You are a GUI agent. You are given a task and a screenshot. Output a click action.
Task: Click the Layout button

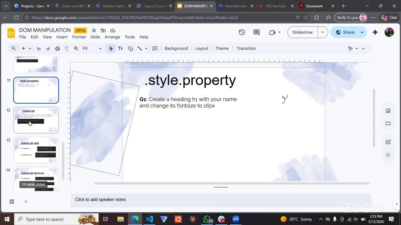202,48
